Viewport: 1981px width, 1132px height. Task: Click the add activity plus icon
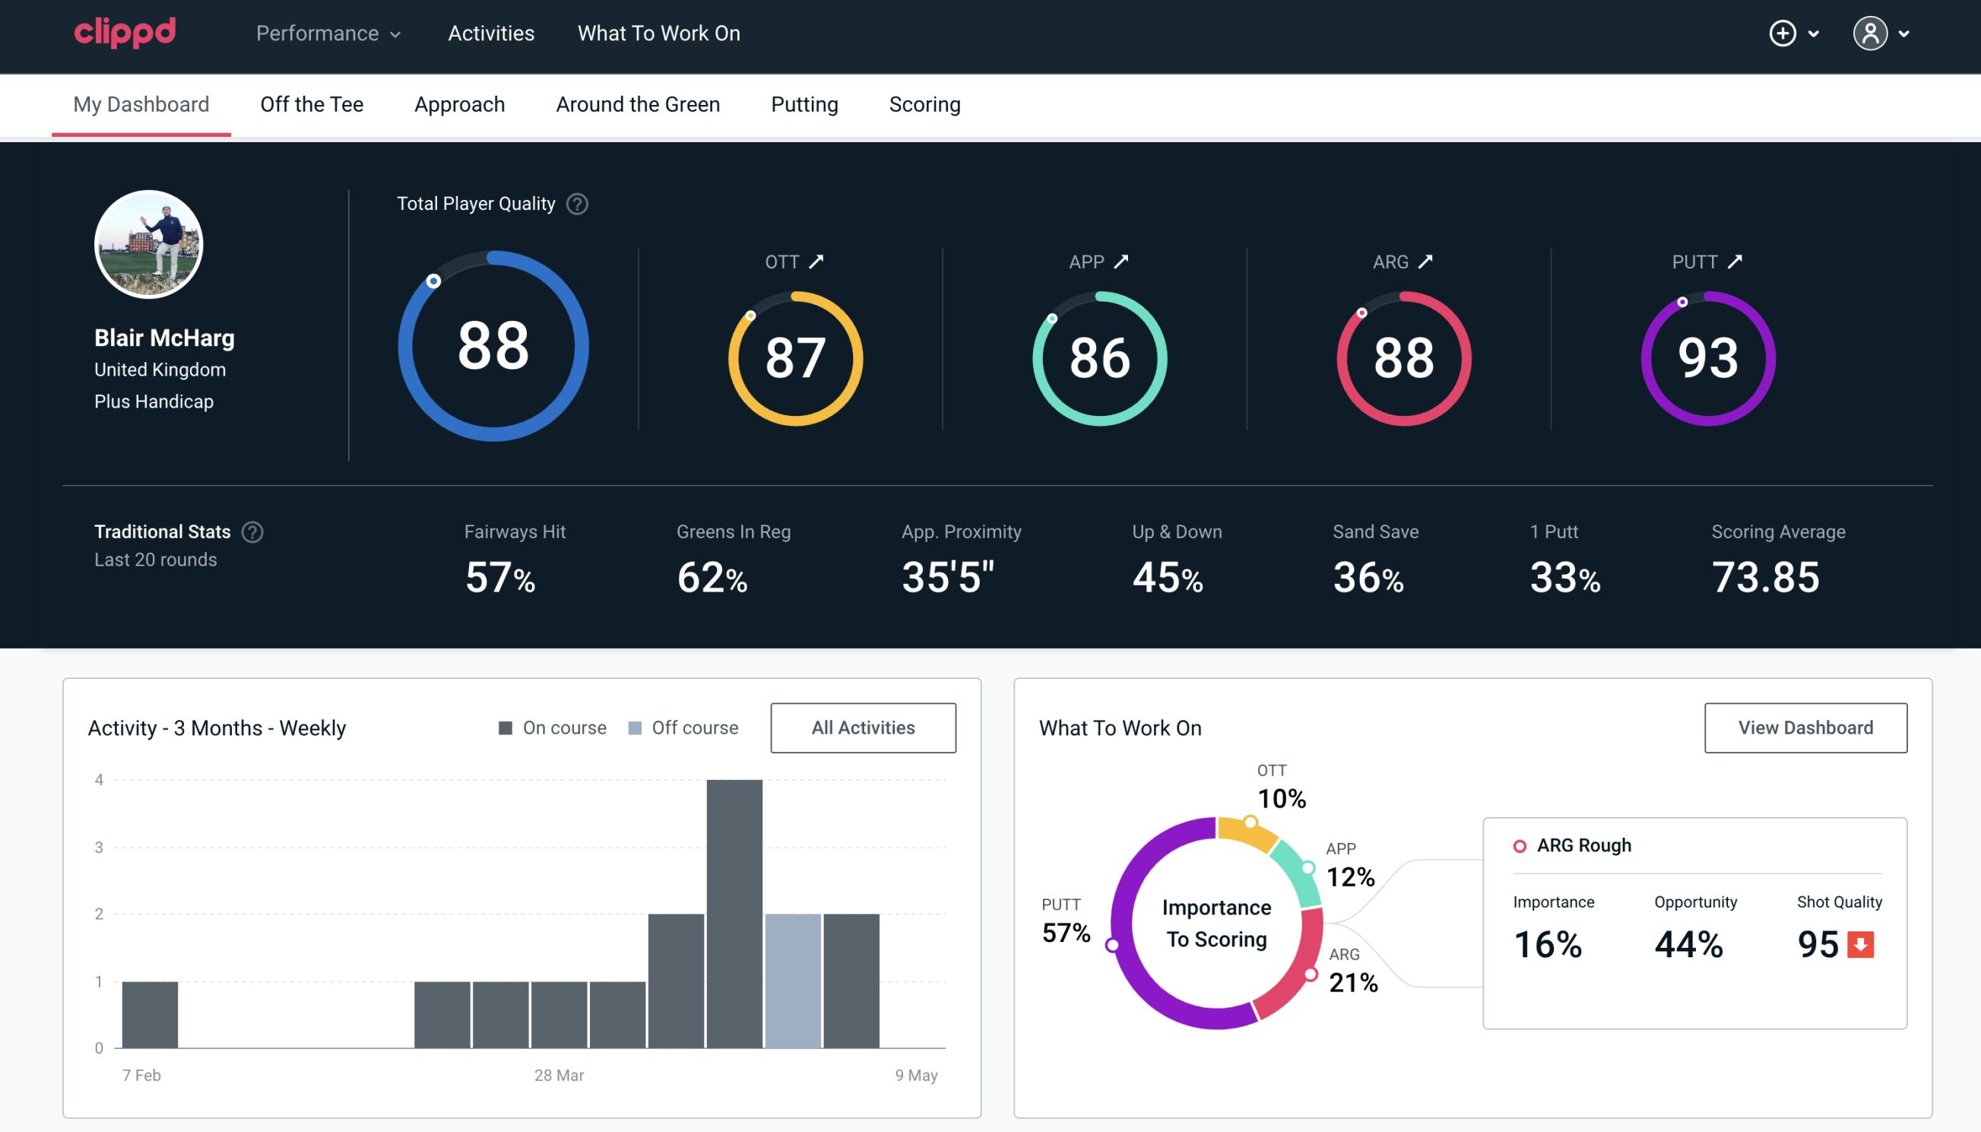coord(1783,34)
